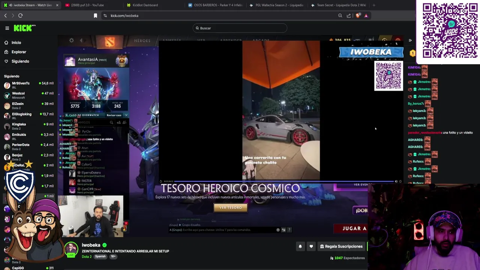This screenshot has height=270, width=480.
Task: Open MrStivenTc channel in sidebar
Action: (28, 85)
